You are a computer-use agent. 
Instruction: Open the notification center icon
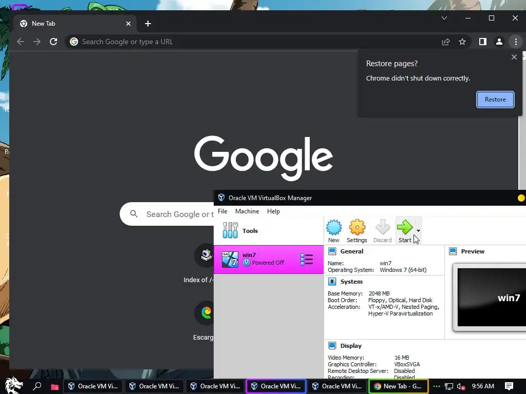coord(509,386)
